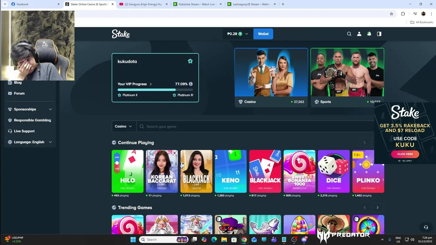Open the Plinko game
This screenshot has width=436, height=245.
click(x=368, y=171)
